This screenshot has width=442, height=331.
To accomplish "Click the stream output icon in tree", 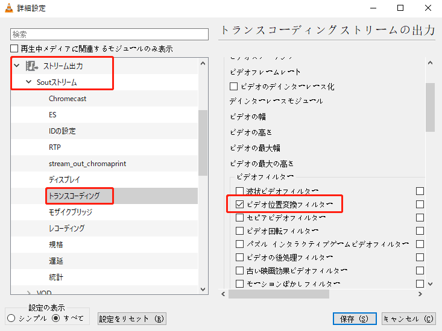I will tap(32, 66).
